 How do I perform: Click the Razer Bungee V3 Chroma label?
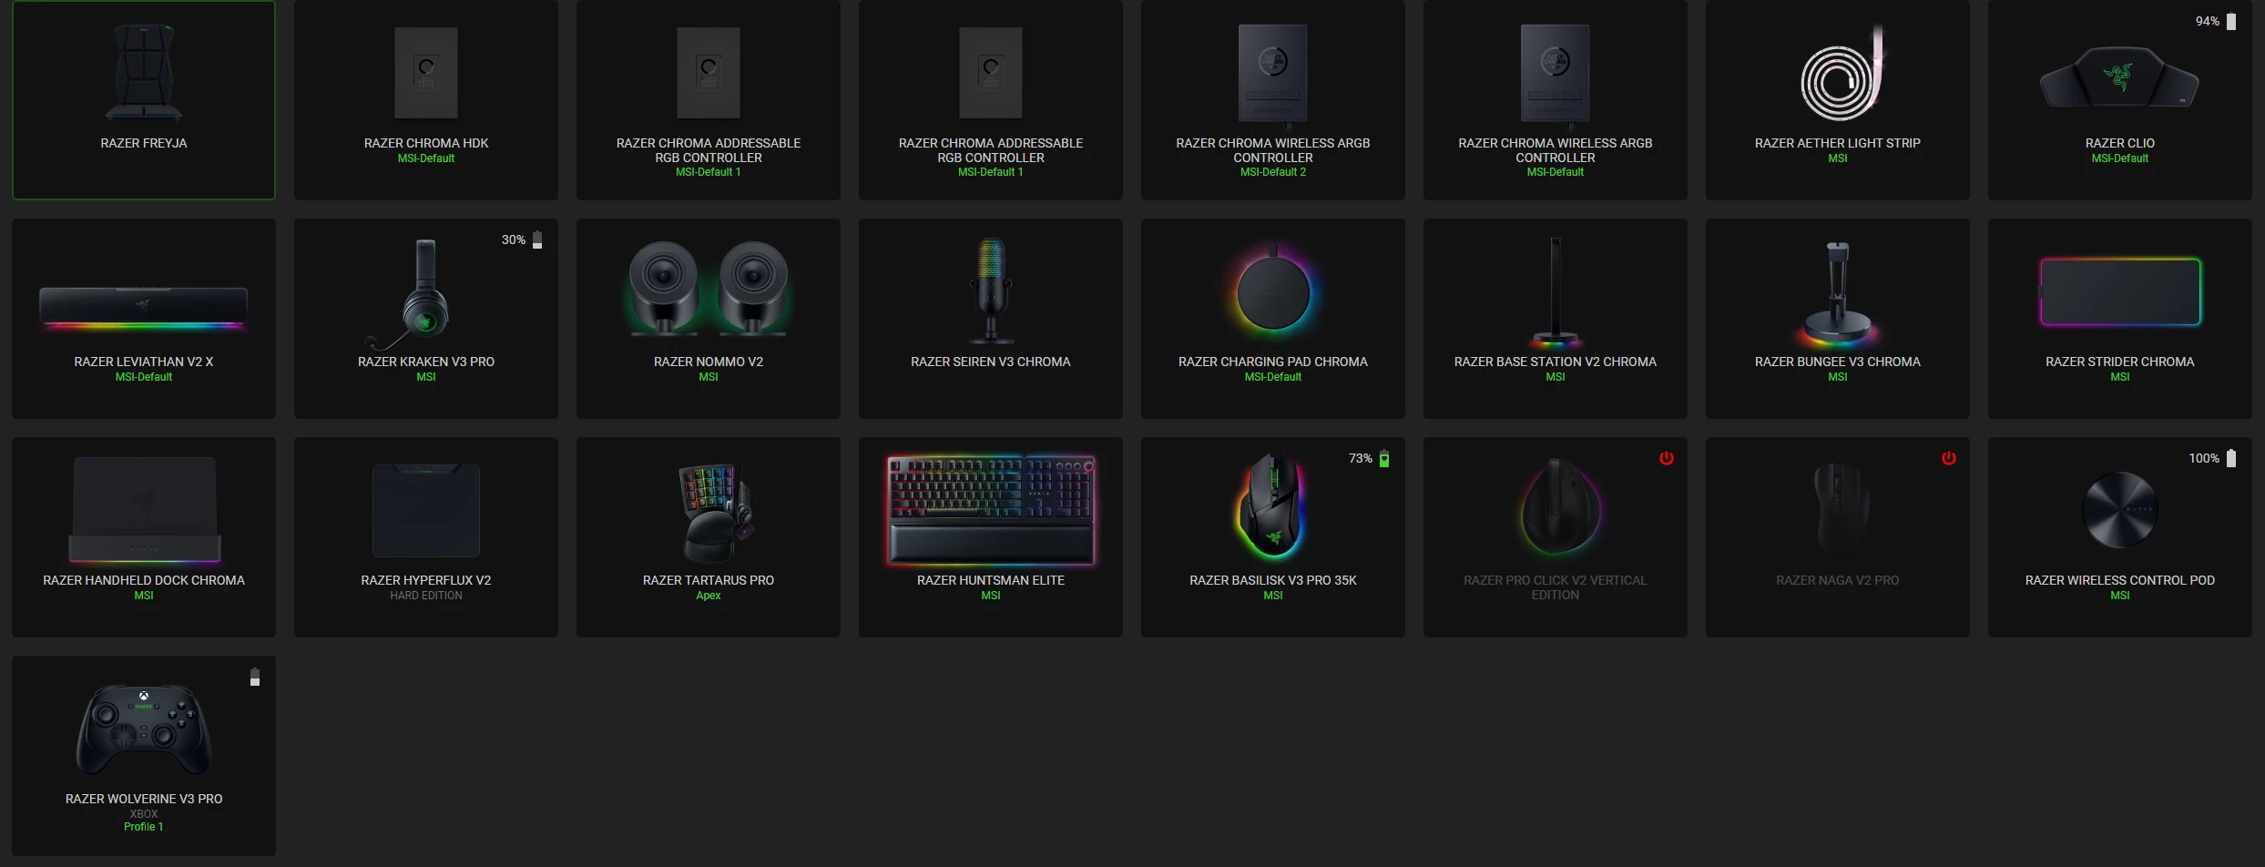click(x=1838, y=362)
